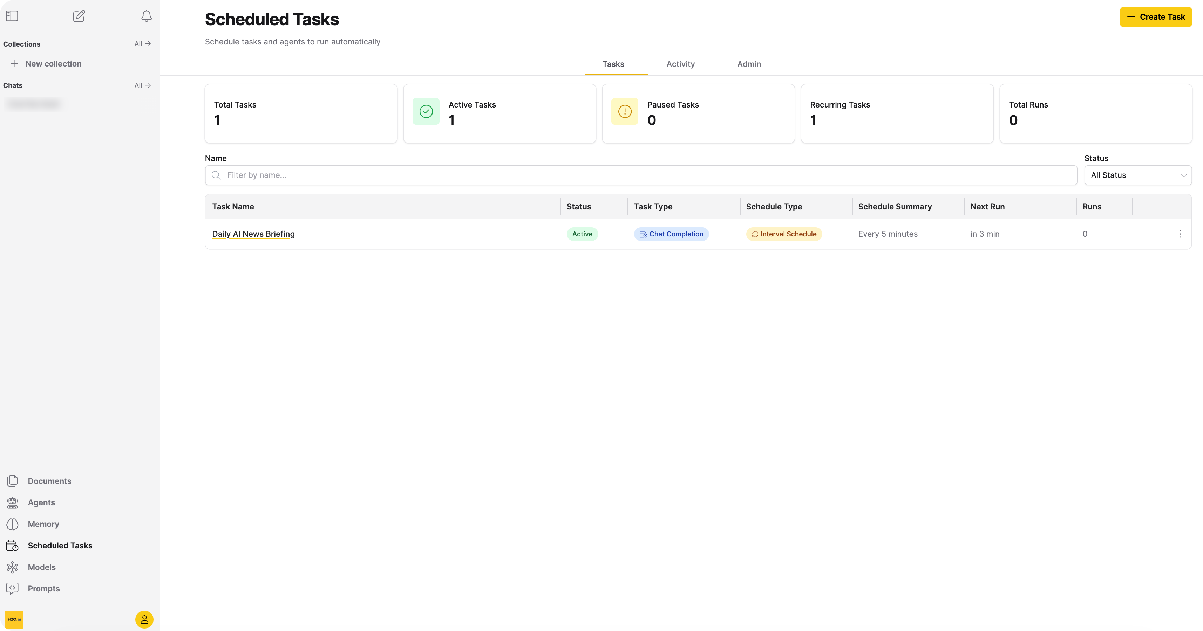The image size is (1203, 631).
Task: Open the user profile avatar
Action: click(x=144, y=619)
